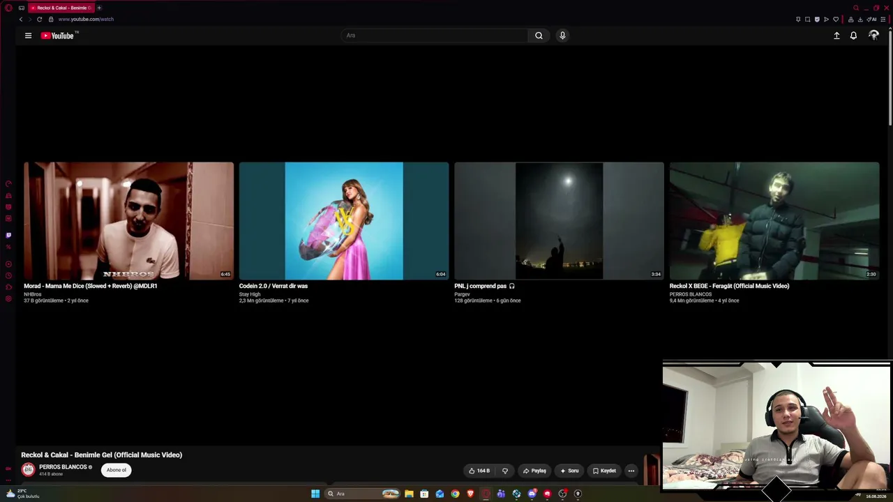Click the address bar URL youtube.com/watch
The width and height of the screenshot is (893, 502).
[86, 20]
